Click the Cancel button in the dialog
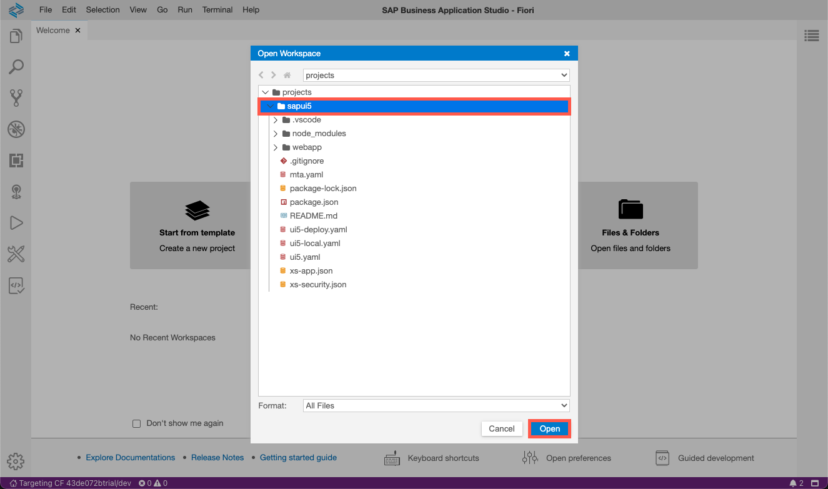Screen dimensions: 828x489 (502, 428)
